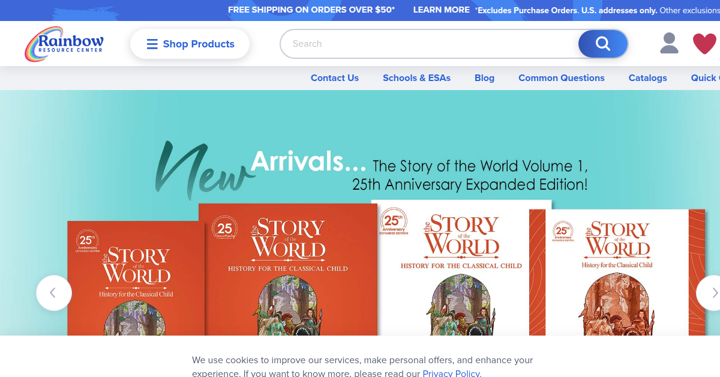This screenshot has height=377, width=720.
Task: Show previous carousel slide with left arrow
Action: point(54,293)
